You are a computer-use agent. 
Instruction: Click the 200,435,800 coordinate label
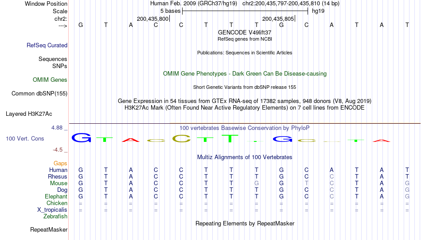pos(152,19)
